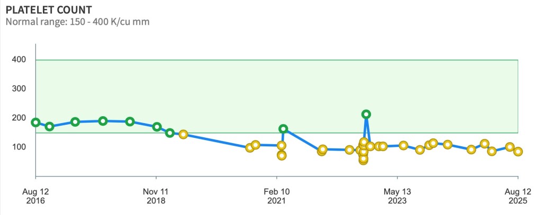Select the May 13 2023 date label
Image resolution: width=542 pixels, height=215 pixels.
(397, 195)
